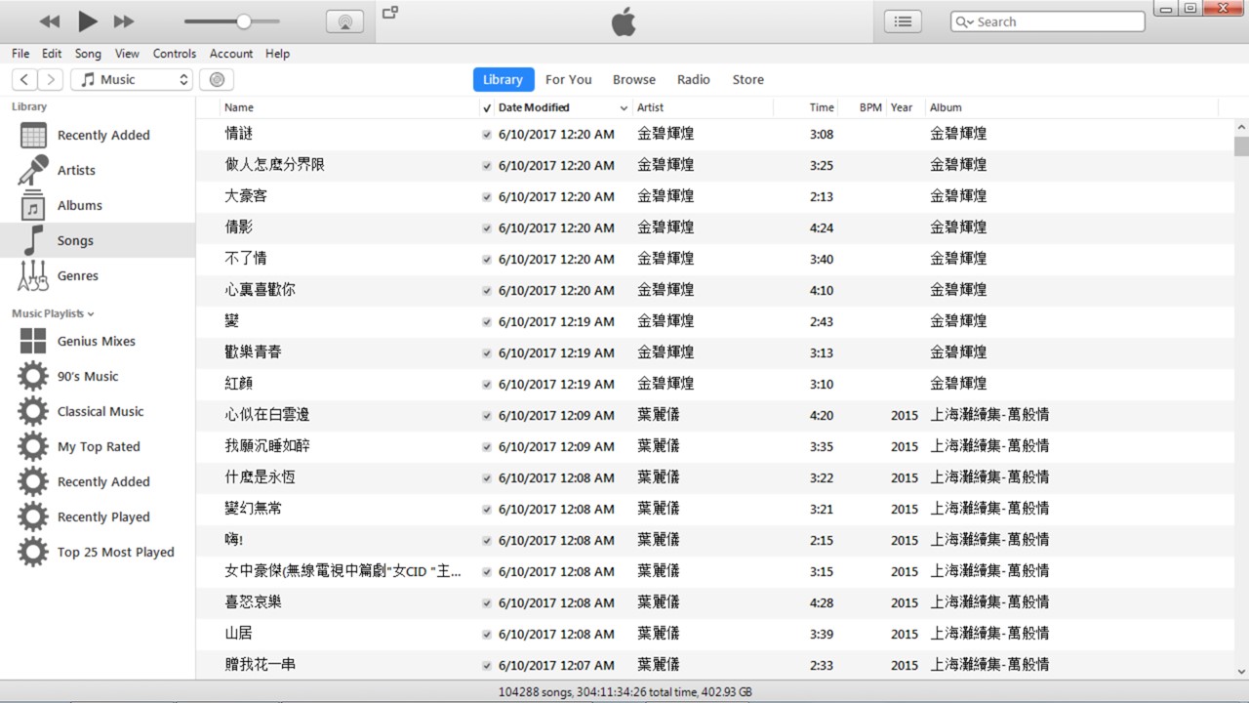
Task: Select the Songs view
Action: [98, 240]
